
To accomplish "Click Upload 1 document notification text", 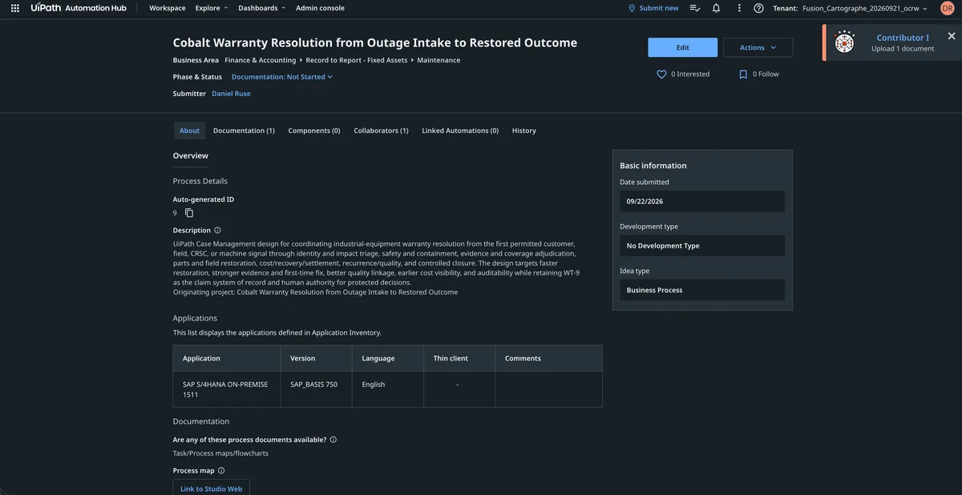I will [x=903, y=49].
